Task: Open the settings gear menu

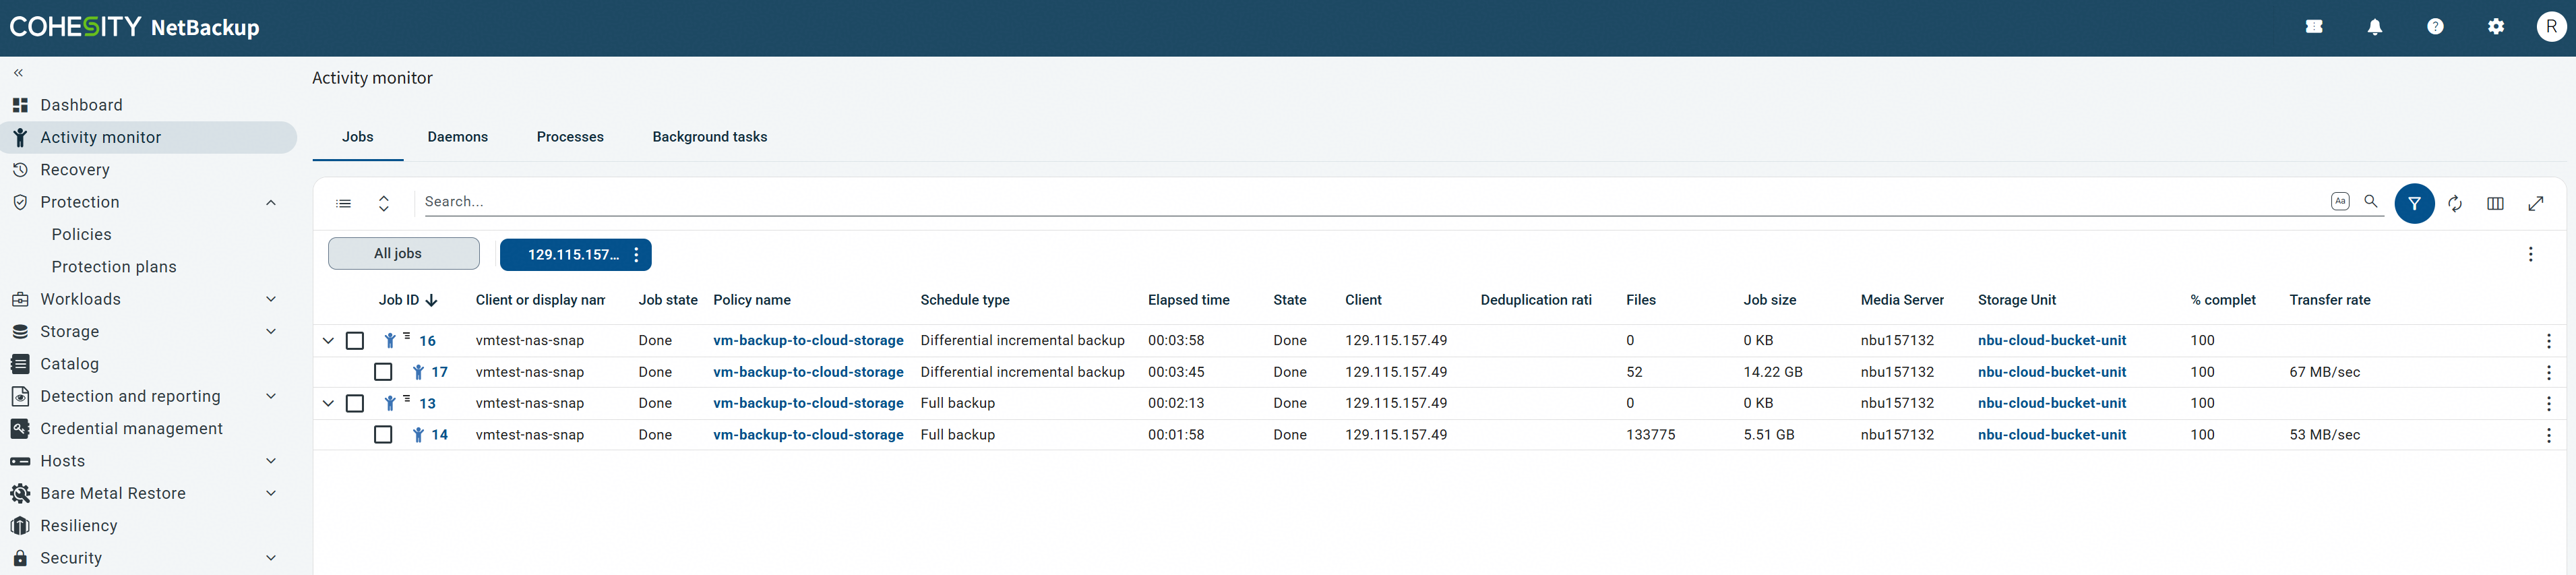Action: coord(2496,27)
